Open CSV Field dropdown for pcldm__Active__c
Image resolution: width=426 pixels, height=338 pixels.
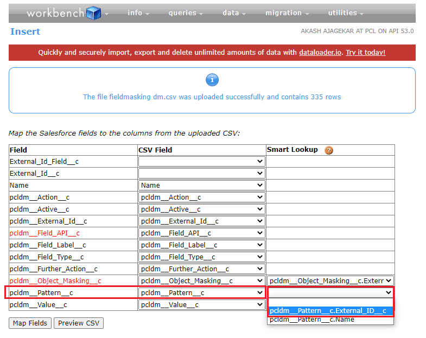[201, 209]
